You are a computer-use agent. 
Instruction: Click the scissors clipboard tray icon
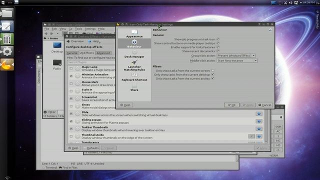285,2
